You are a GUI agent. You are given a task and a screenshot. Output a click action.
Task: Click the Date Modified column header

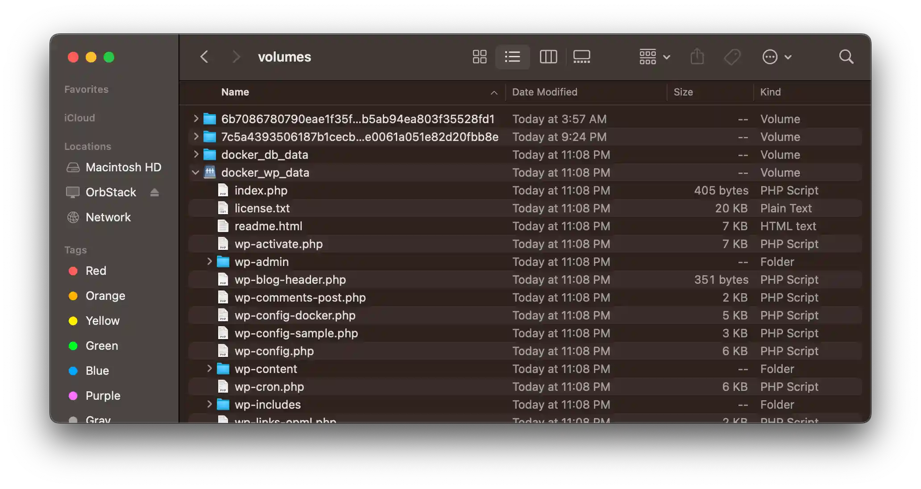(545, 92)
